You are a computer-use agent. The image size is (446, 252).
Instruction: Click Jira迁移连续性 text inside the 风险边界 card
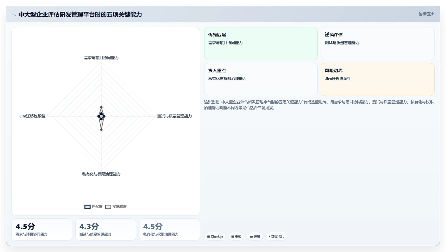338,79
